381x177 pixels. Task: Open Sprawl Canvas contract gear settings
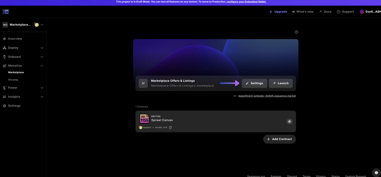coord(289,121)
